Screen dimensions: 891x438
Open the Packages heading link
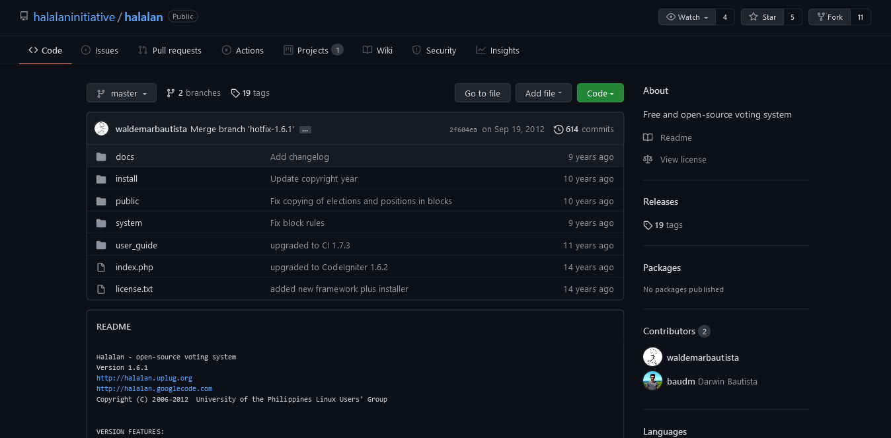click(x=662, y=268)
